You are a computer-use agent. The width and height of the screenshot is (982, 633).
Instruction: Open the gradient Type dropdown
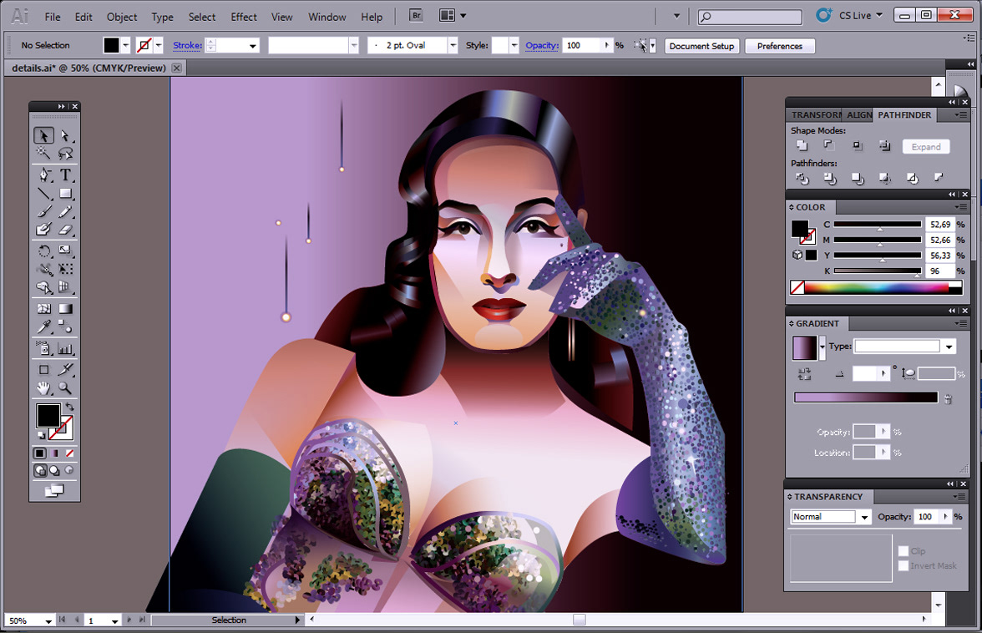coord(949,347)
